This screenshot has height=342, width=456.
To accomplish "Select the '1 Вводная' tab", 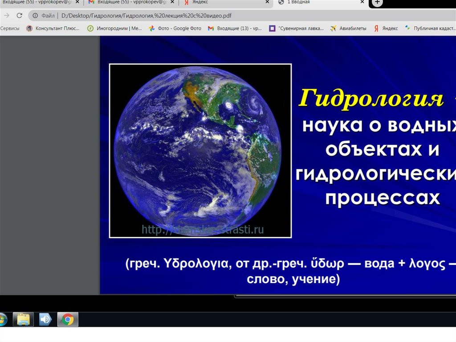I will pos(316,2).
